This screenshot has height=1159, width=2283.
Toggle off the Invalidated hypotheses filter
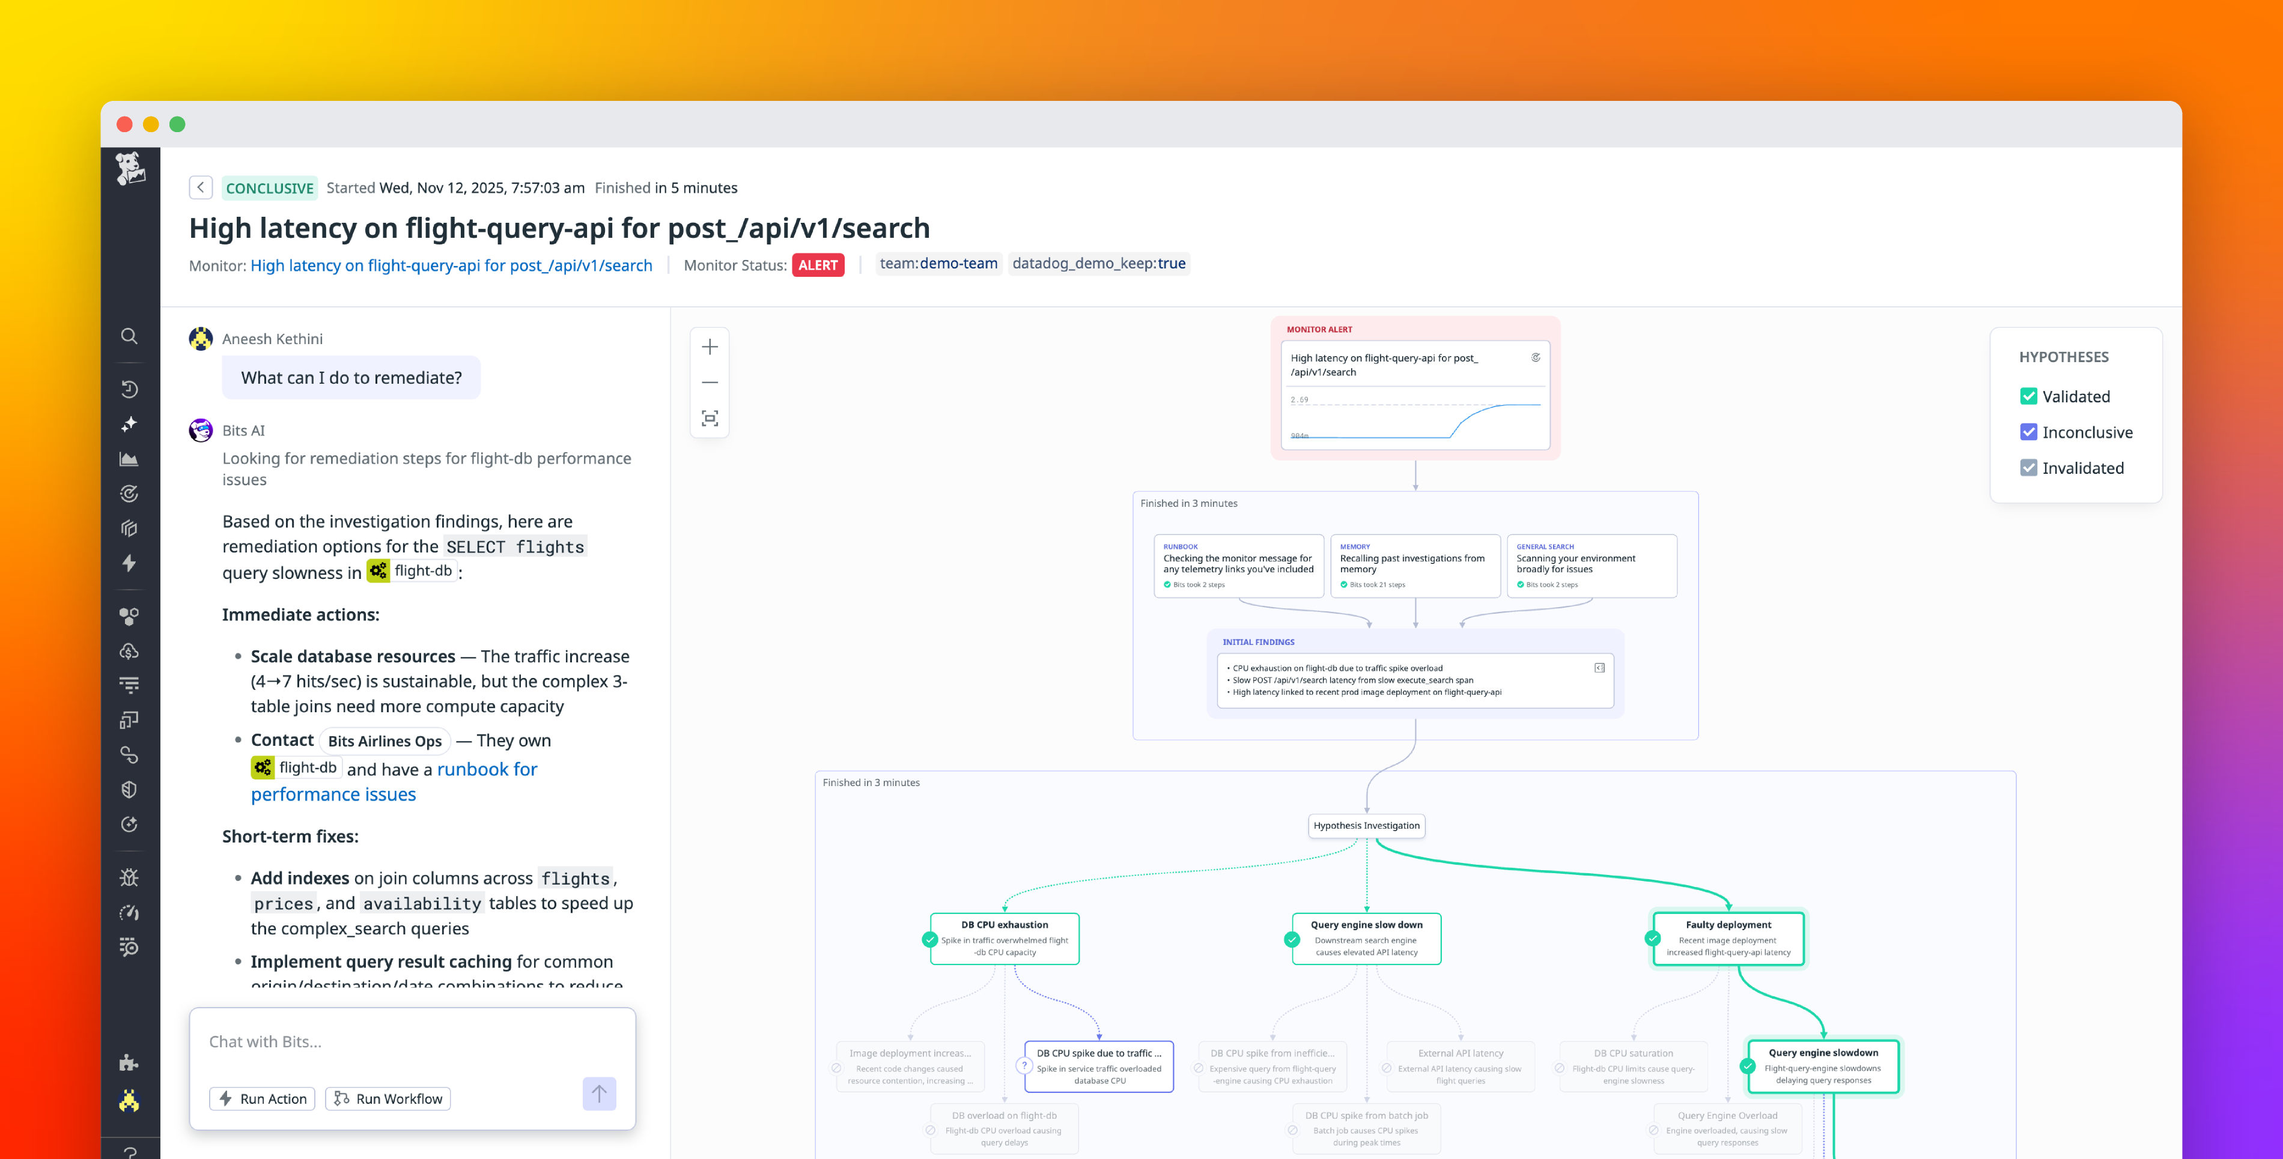pyautogui.click(x=2029, y=468)
